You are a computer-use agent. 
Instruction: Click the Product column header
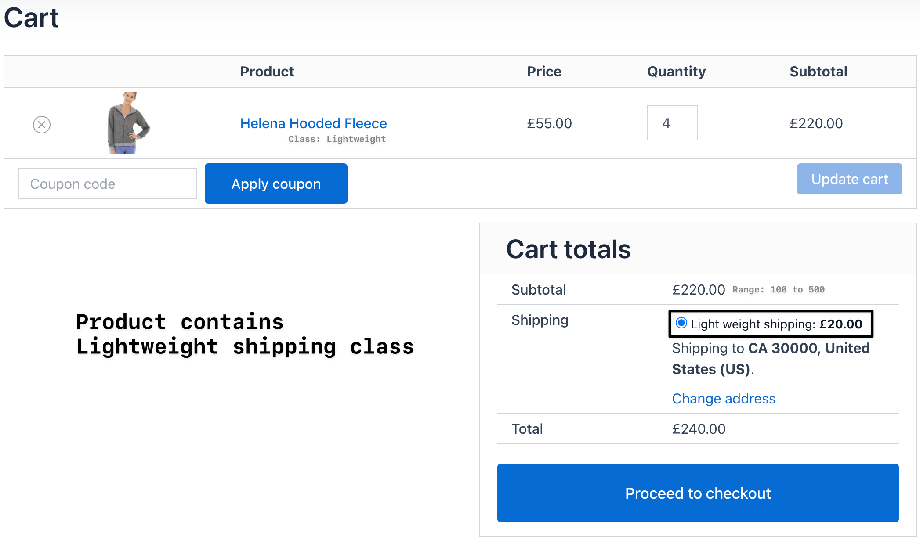[267, 72]
